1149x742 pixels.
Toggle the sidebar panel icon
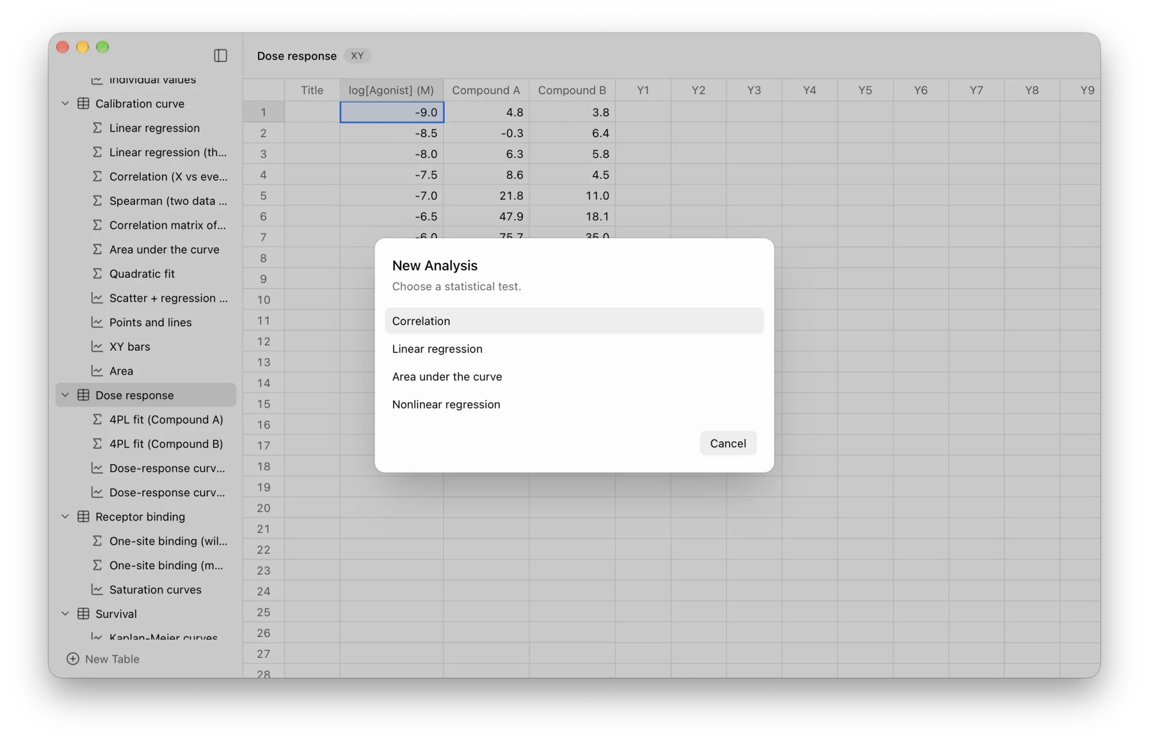click(221, 56)
